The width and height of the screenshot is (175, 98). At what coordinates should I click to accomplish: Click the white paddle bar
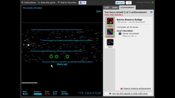pos(30,83)
